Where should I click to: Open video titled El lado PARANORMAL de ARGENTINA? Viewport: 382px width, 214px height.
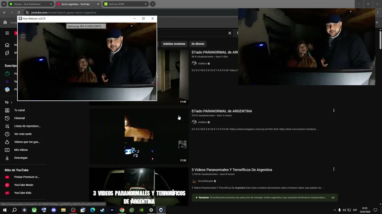pyautogui.click(x=222, y=111)
